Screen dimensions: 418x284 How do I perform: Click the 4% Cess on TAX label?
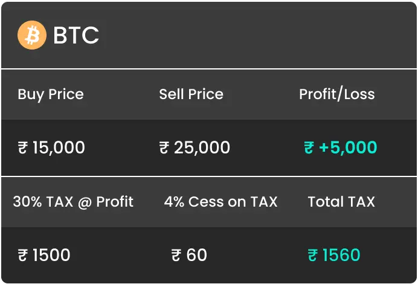click(220, 202)
